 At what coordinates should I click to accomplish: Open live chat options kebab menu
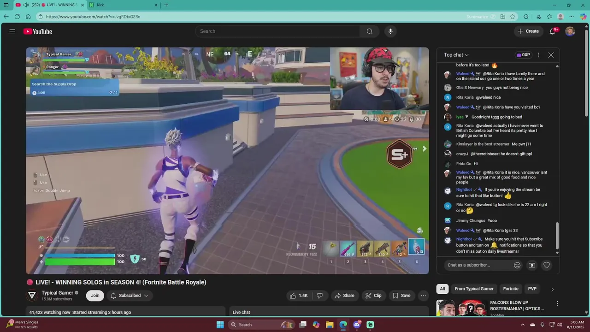[x=538, y=55]
